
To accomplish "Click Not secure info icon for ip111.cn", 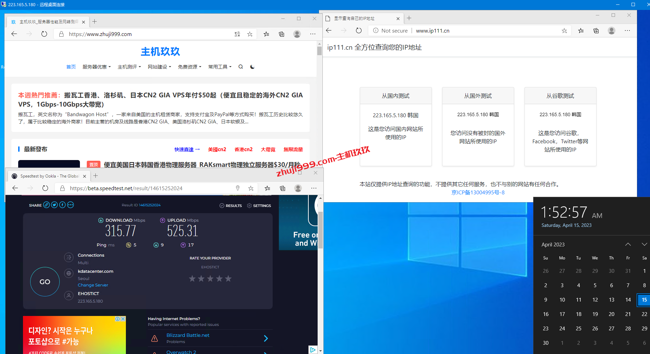I will [376, 30].
